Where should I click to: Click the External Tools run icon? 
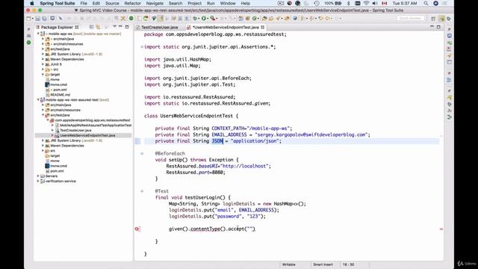point(213,18)
